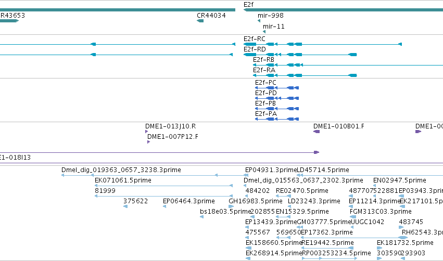This screenshot has height=261, width=443.
Task: Click the 484202 feature label
Action: 257,191
